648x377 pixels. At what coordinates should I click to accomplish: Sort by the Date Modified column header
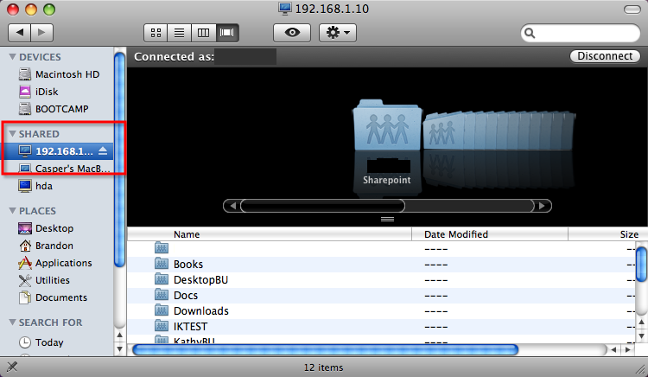click(490, 234)
